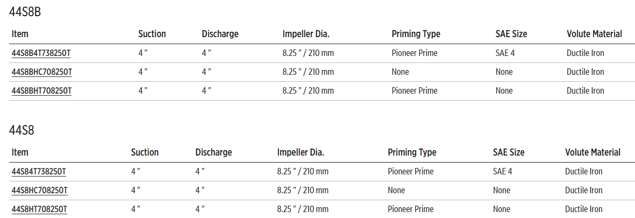Click Volute Material header in 44S8 table

[593, 152]
